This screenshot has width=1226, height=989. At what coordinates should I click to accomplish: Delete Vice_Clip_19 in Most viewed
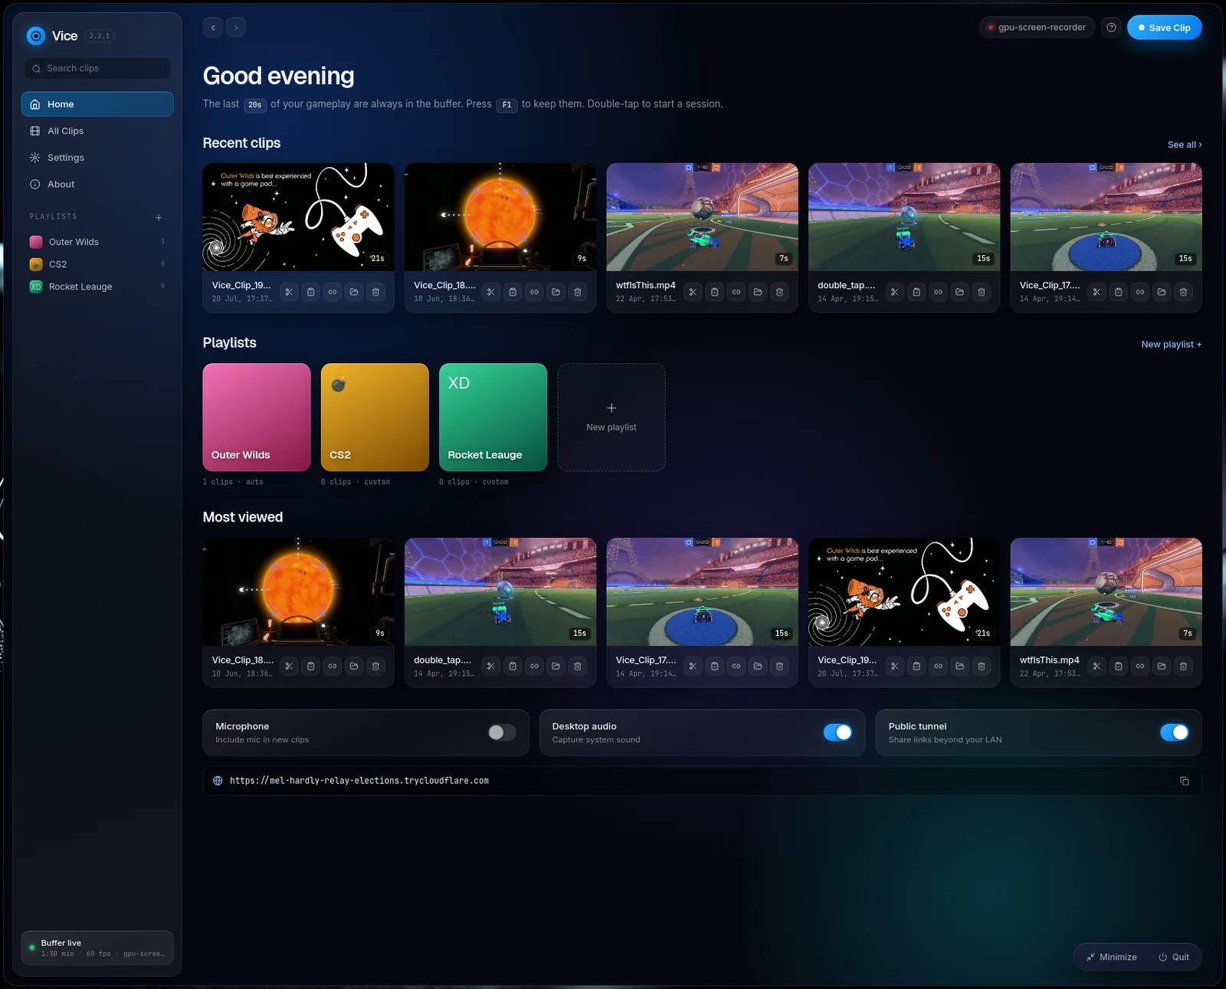point(982,666)
